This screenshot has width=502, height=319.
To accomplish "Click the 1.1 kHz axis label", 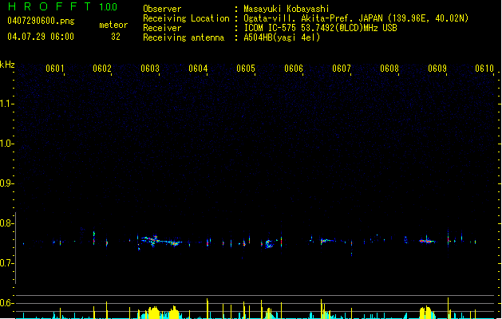I will pos(6,104).
